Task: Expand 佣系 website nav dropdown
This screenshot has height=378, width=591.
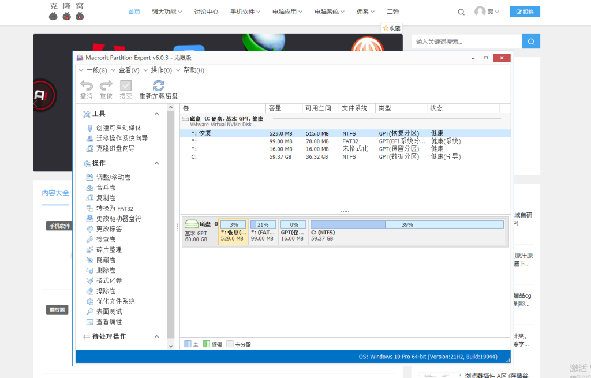Action: click(365, 12)
